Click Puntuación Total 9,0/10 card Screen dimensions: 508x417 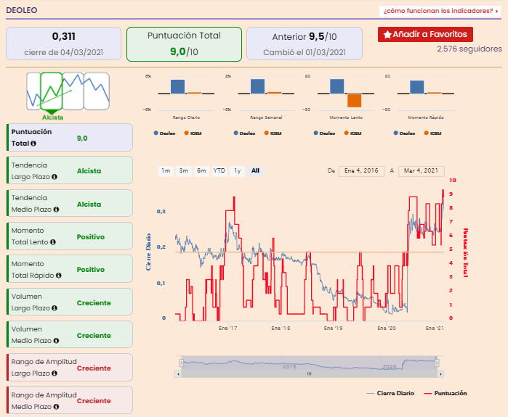(x=184, y=44)
